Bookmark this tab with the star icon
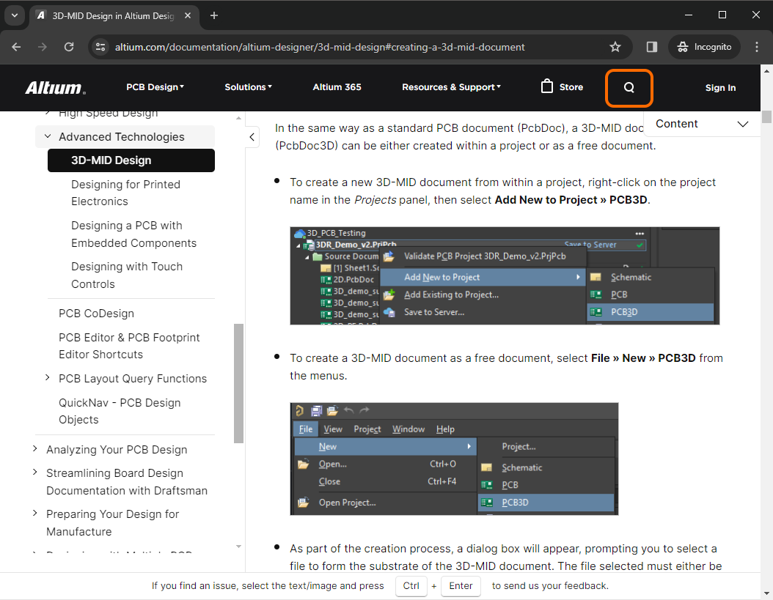The height and width of the screenshot is (600, 773). pyautogui.click(x=615, y=47)
